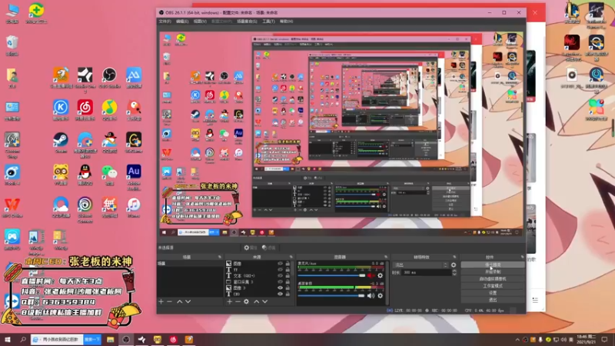Open the 场景集合(S) menu in OBS
The height and width of the screenshot is (346, 615).
click(x=247, y=22)
